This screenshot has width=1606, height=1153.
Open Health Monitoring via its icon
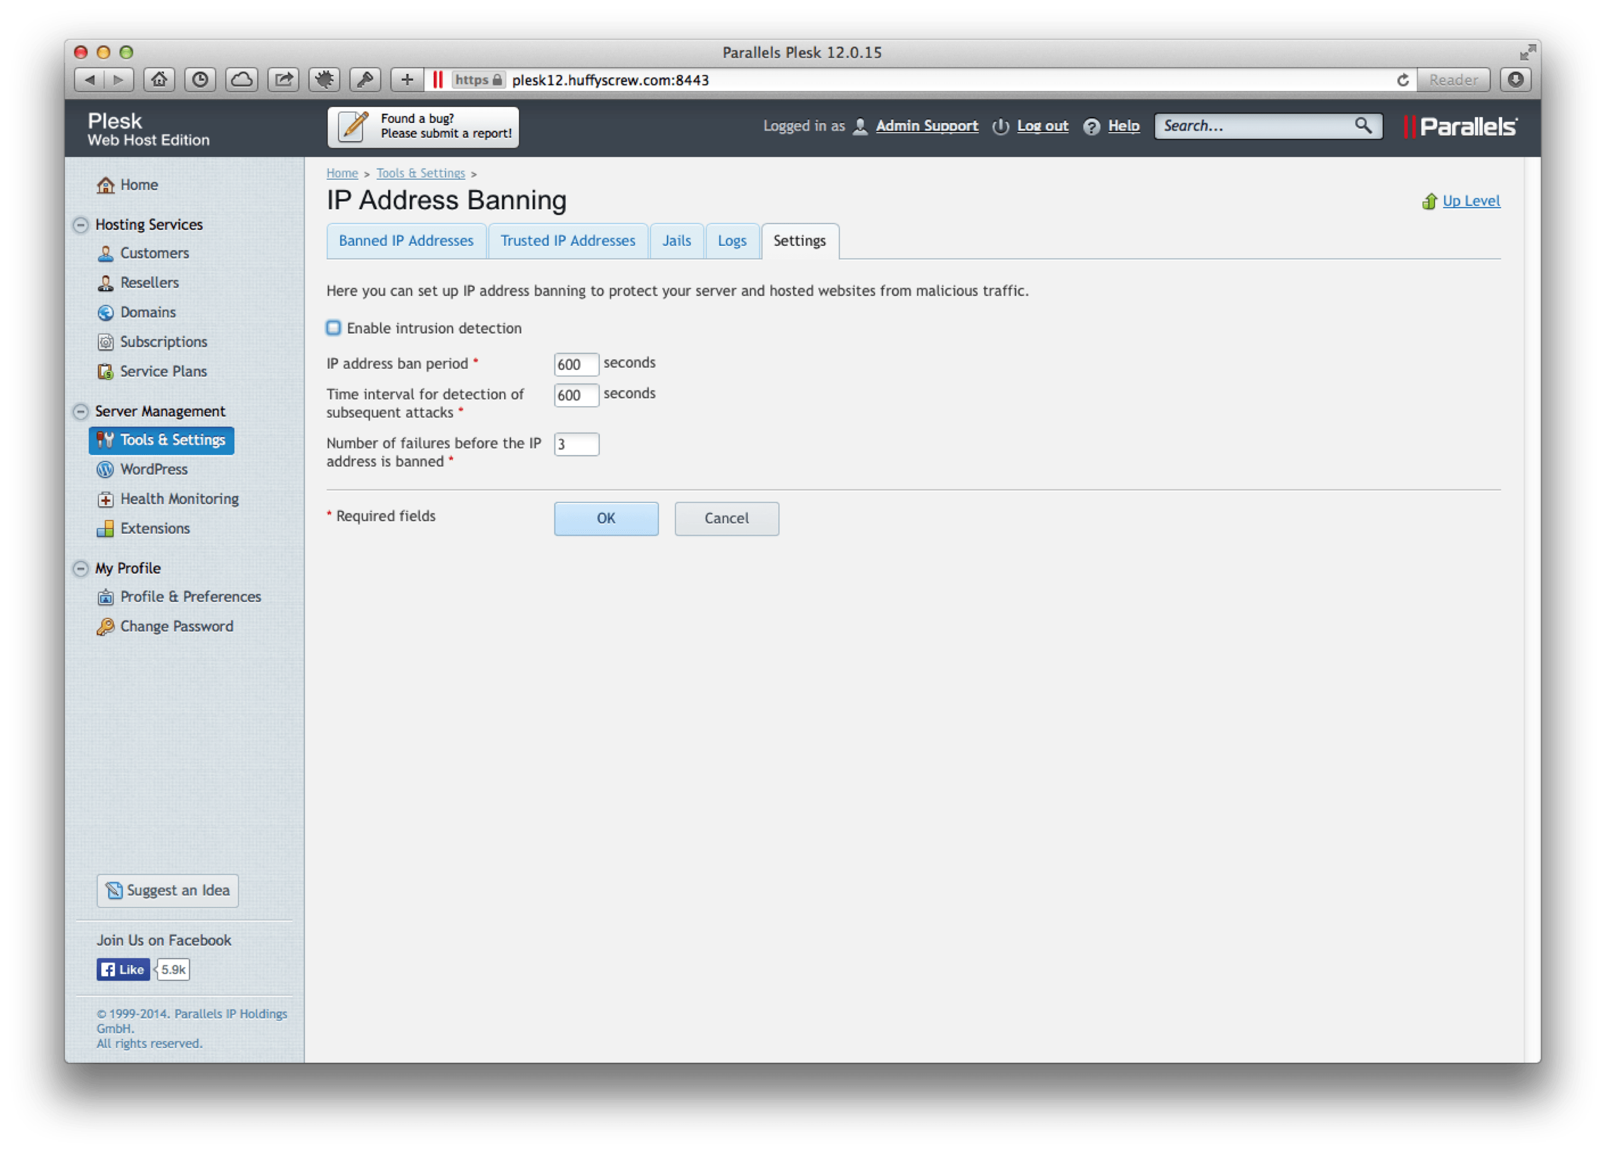tap(105, 499)
